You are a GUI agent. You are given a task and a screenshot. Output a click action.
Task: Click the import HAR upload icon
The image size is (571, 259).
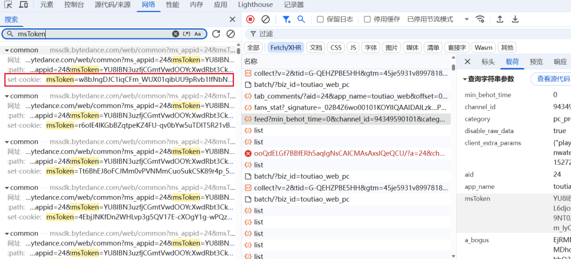click(x=500, y=19)
